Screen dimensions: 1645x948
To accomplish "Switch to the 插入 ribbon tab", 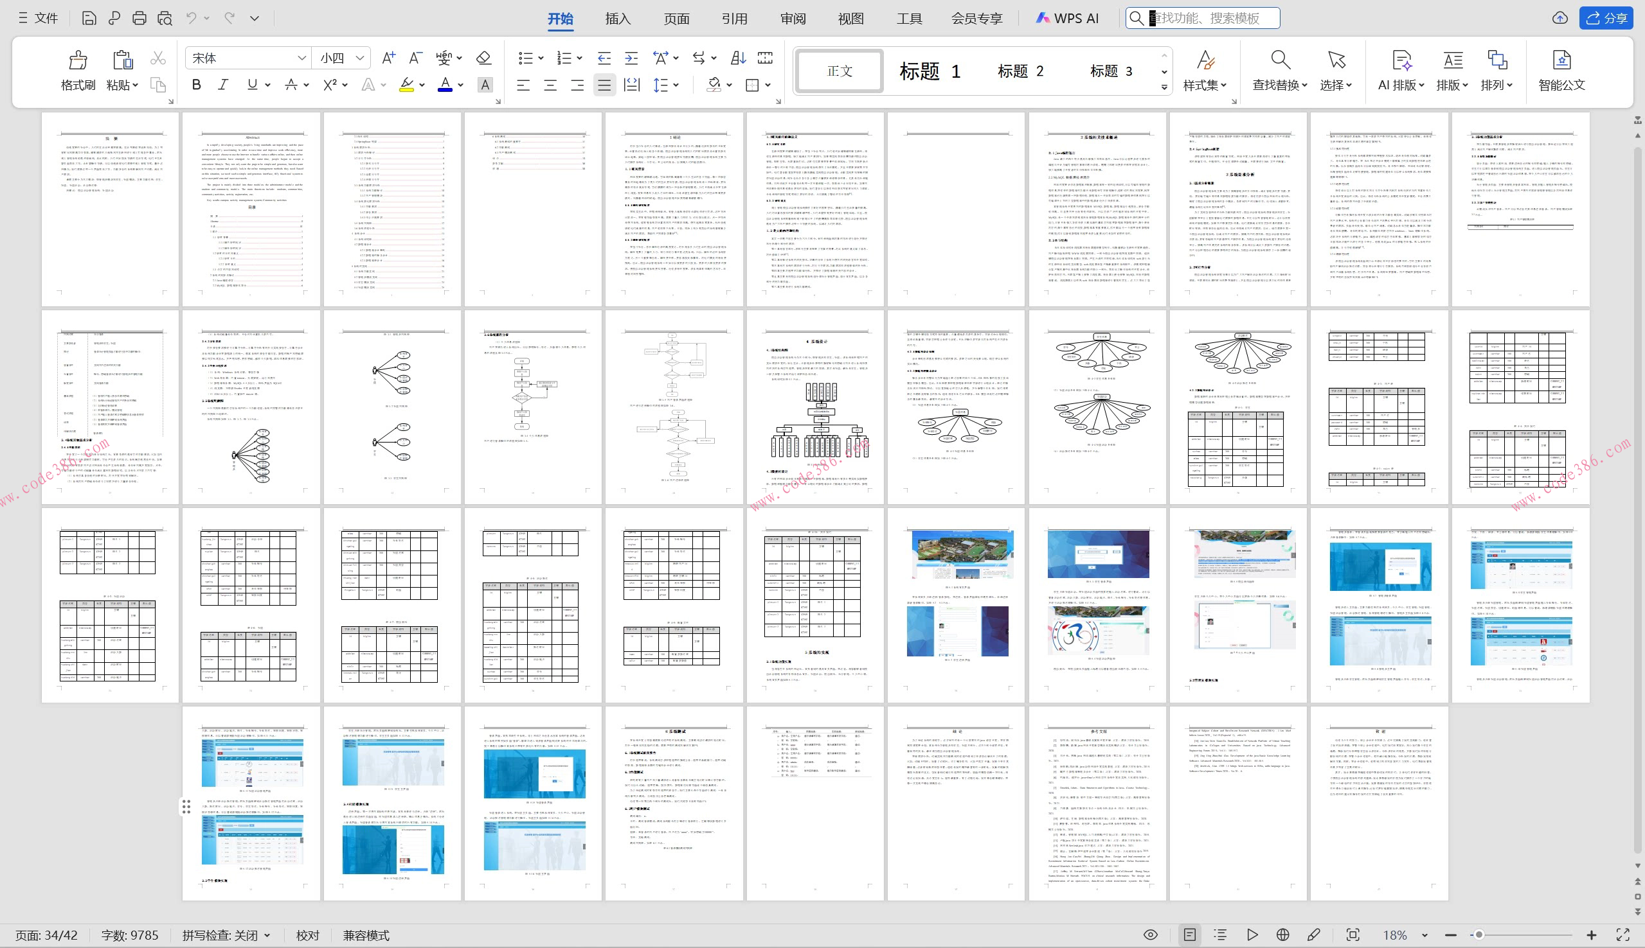I will pyautogui.click(x=618, y=18).
